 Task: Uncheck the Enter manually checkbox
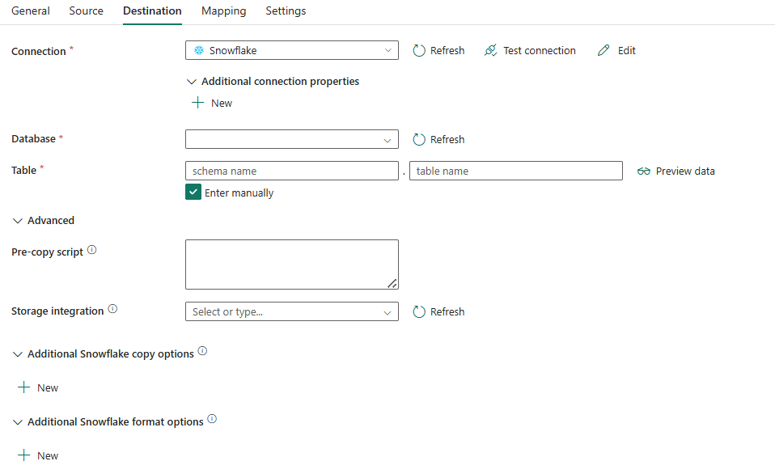coord(193,193)
